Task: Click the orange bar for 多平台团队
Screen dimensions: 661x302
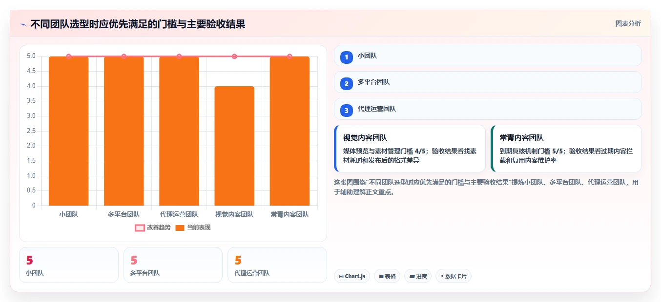Action: pyautogui.click(x=124, y=131)
